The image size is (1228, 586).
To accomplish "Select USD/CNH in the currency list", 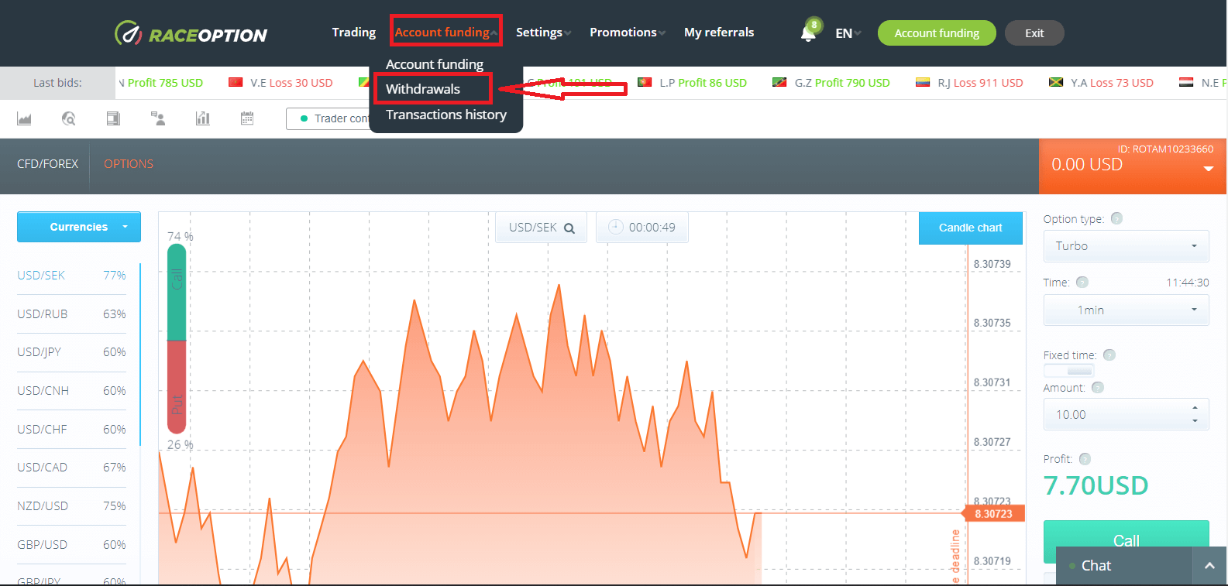I will pos(71,391).
